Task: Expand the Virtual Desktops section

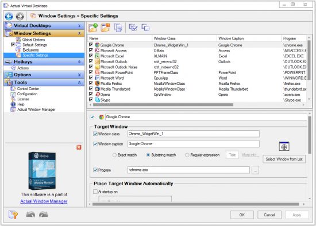Action: pos(79,26)
